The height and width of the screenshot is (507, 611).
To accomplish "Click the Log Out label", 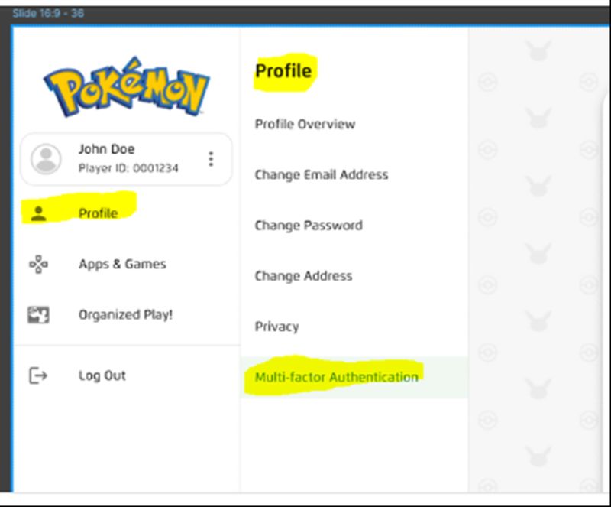I will coord(102,375).
